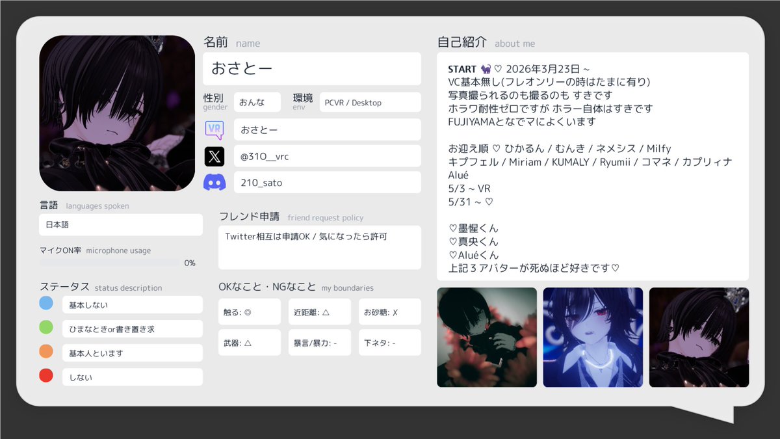The image size is (780, 439).
Task: Click the line FUJIYAMAとなでマによくいます
Action: coord(522,122)
